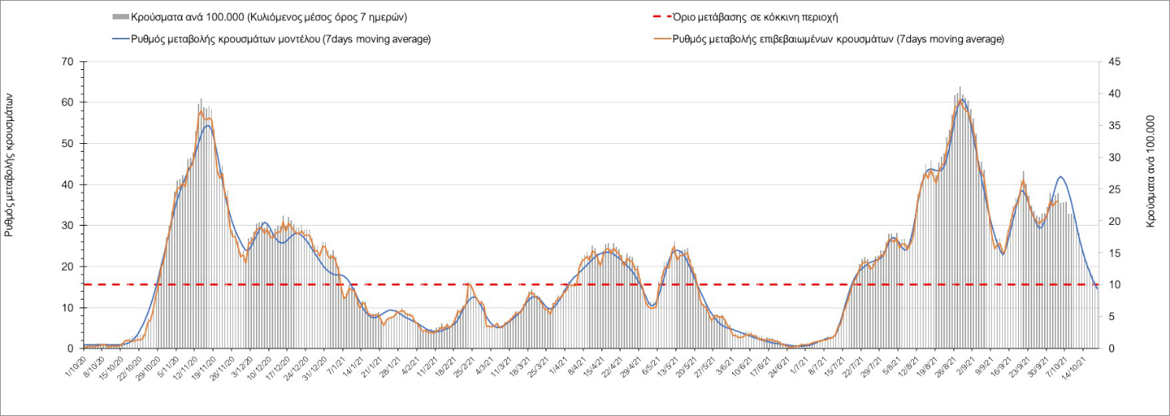Click the 5 tick on the right axis
1170x416 pixels.
(x=1110, y=317)
